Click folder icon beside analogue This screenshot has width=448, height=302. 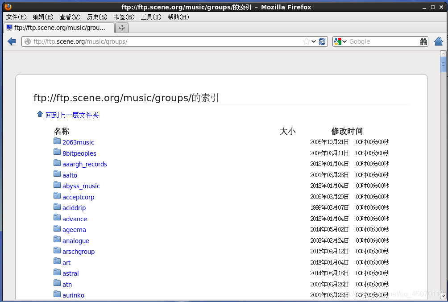click(57, 240)
